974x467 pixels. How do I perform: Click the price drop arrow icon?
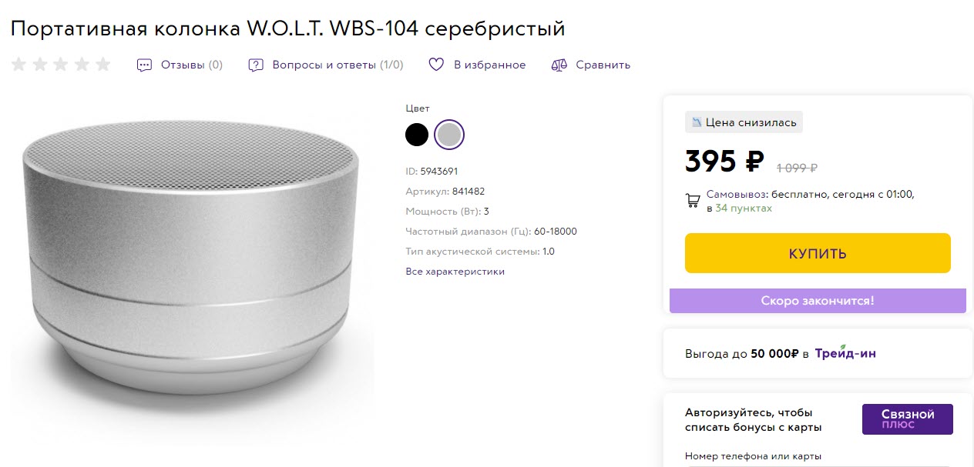(x=697, y=122)
